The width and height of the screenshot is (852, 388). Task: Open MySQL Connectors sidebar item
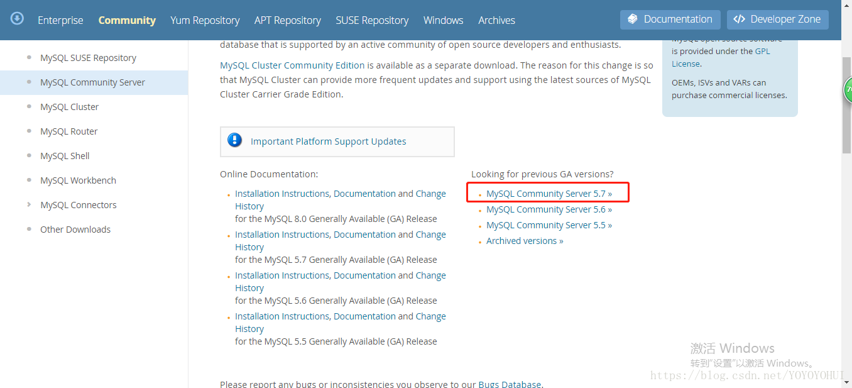[x=79, y=205]
